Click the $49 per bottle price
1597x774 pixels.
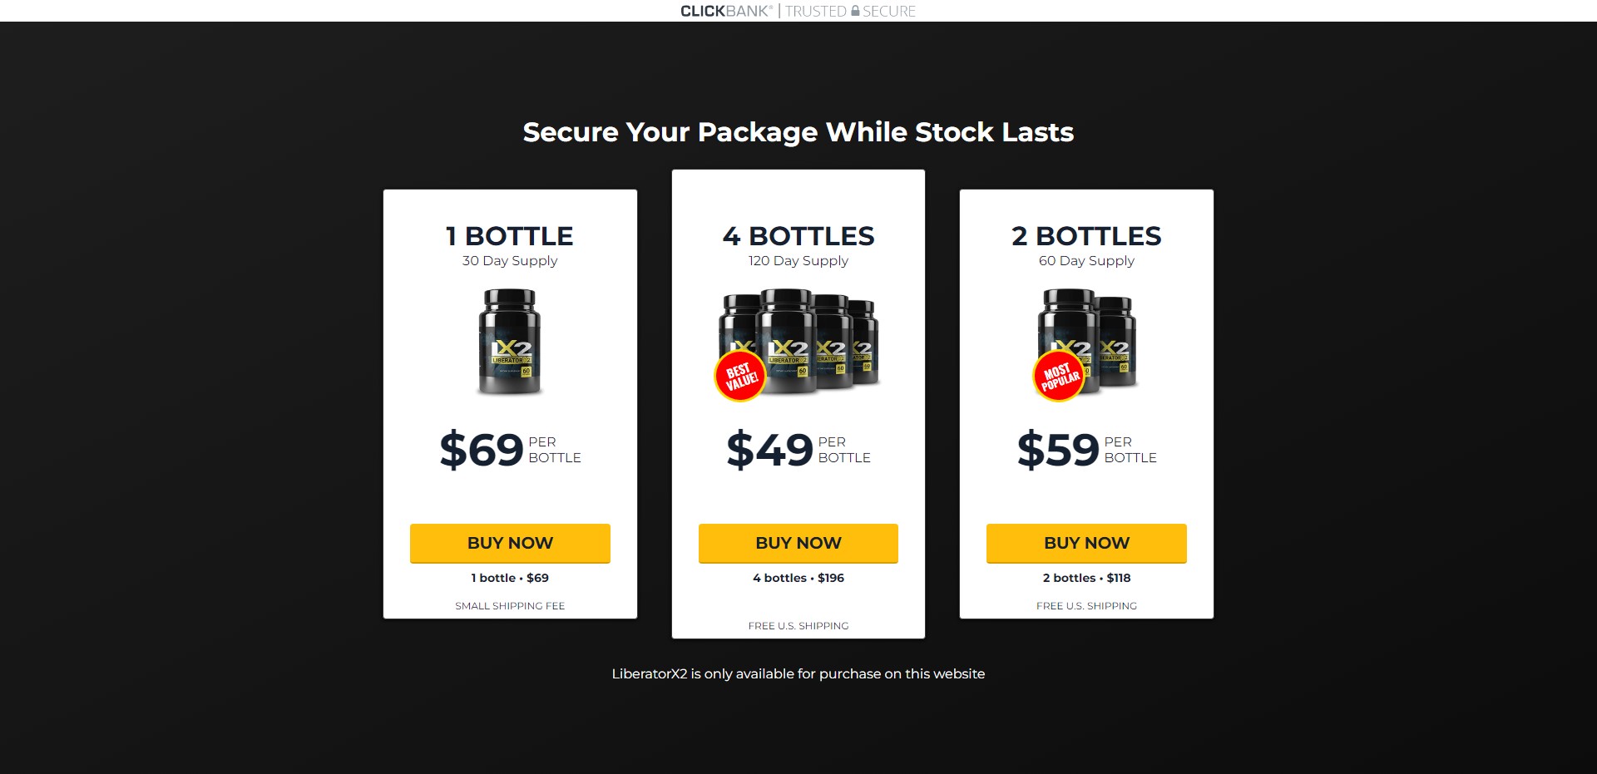[770, 450]
